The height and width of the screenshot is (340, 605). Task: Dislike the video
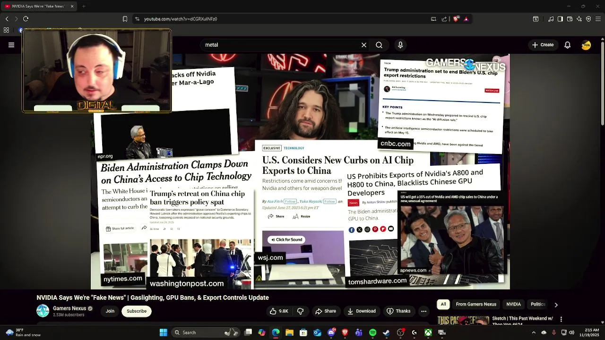point(300,311)
